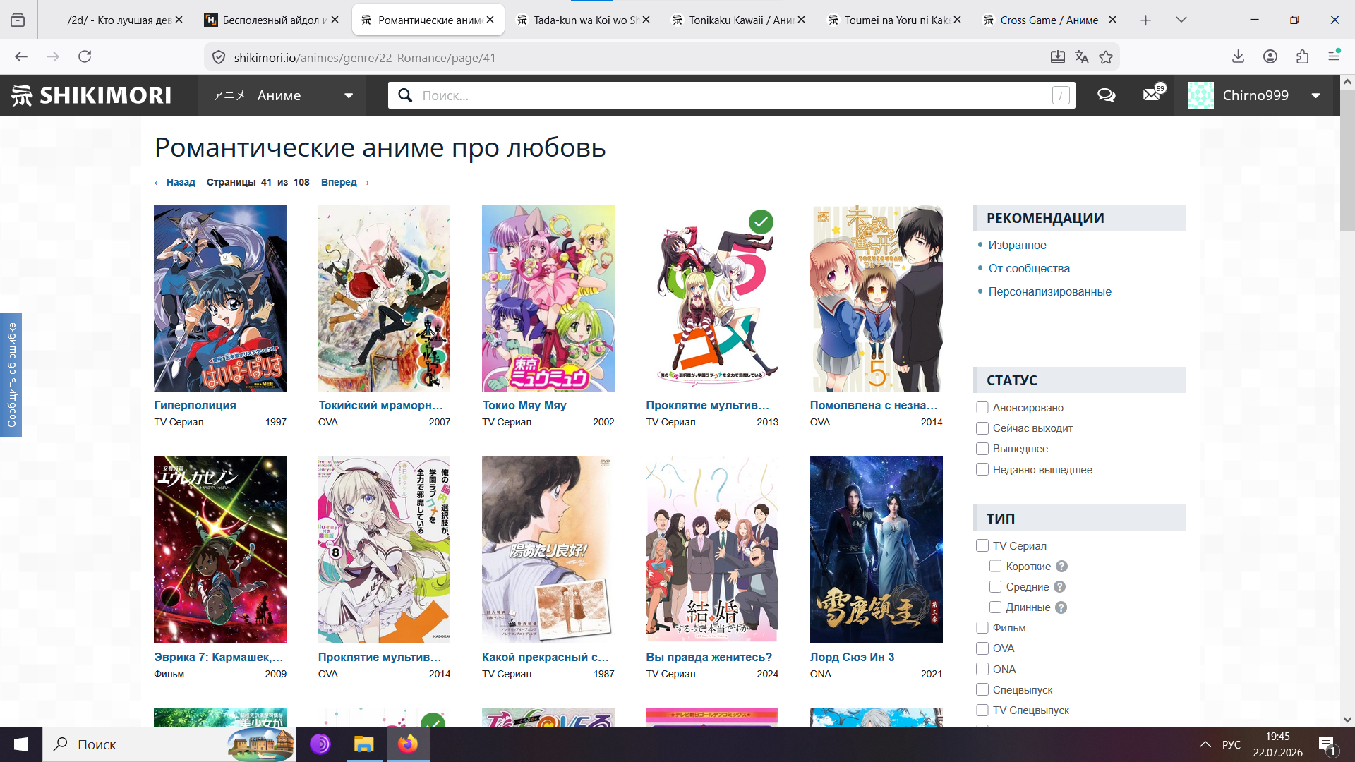
Task: Open File Explorer from the taskbar
Action: pos(363,744)
